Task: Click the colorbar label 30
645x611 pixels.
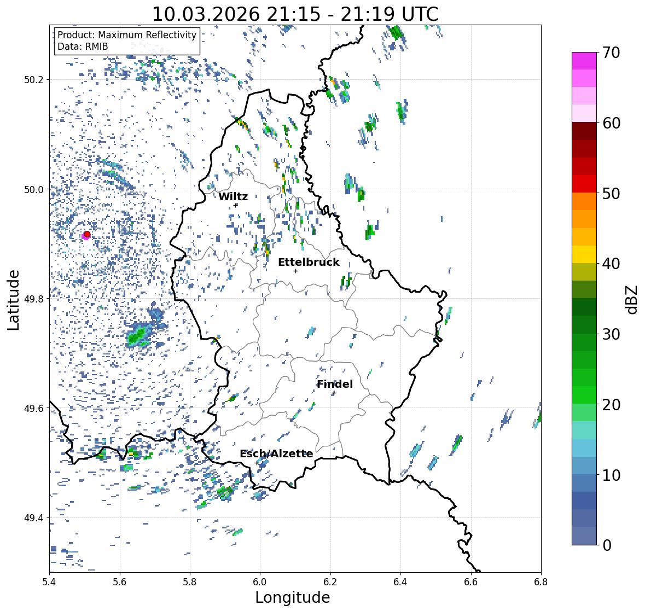Action: point(611,334)
